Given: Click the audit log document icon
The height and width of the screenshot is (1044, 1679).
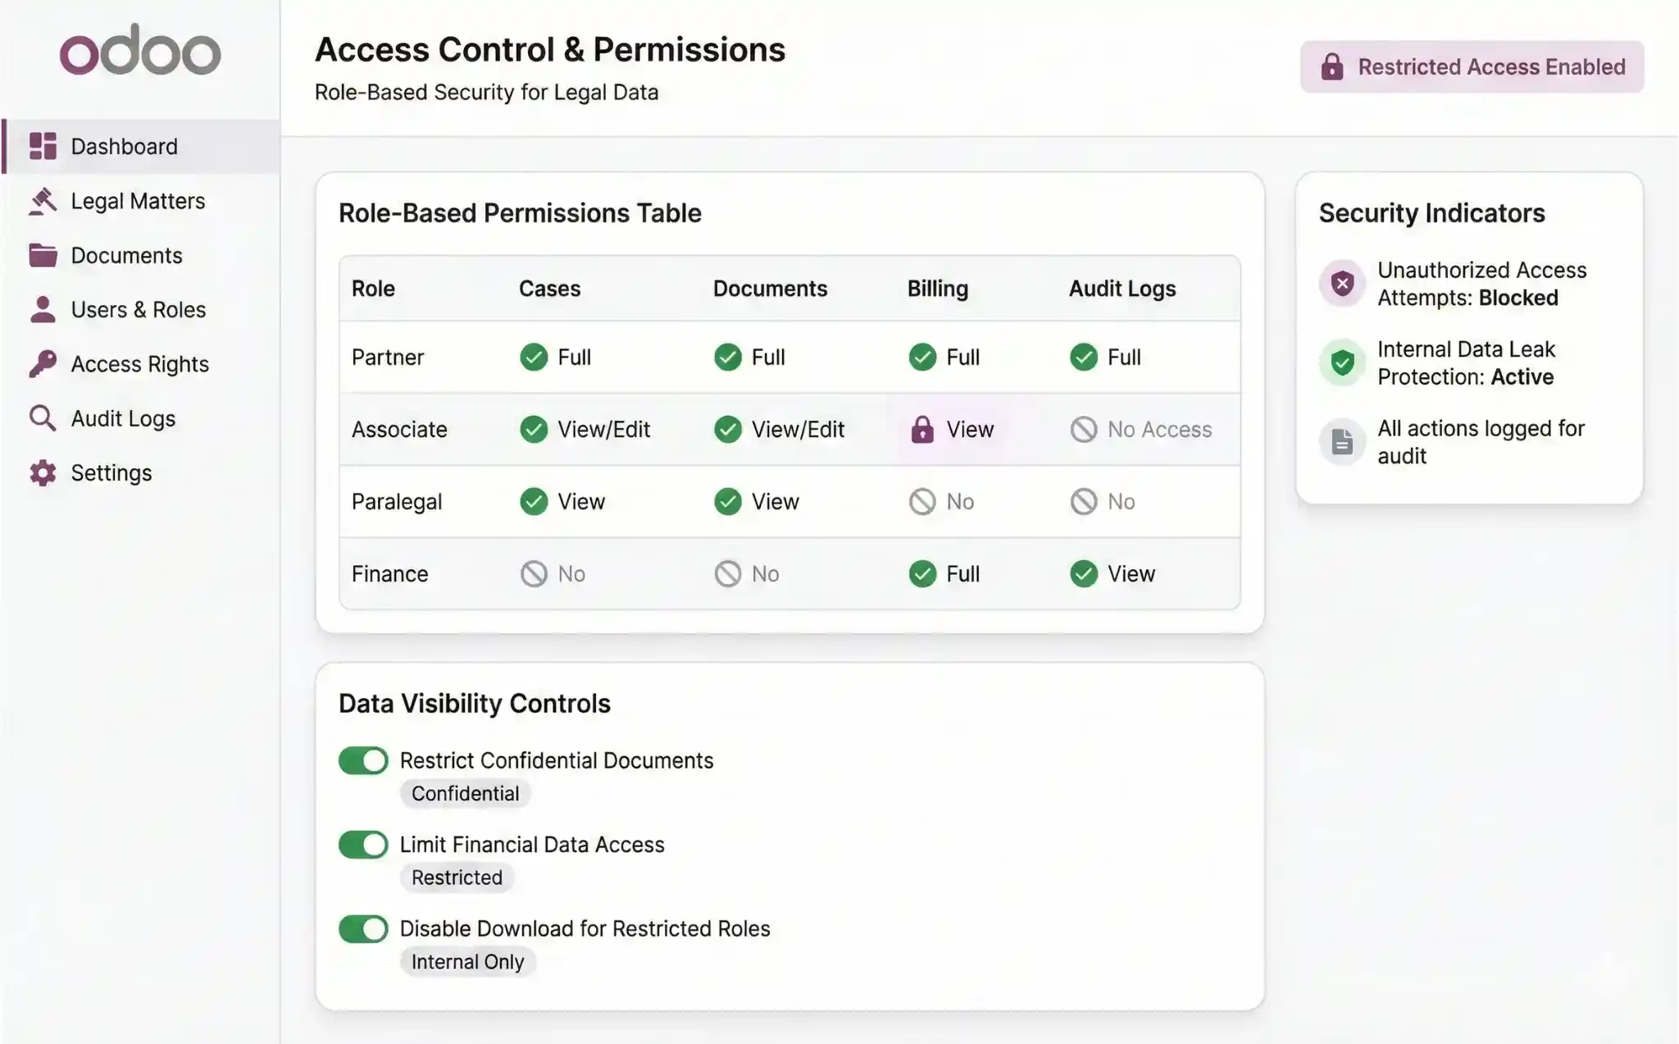Looking at the screenshot, I should tap(1342, 441).
